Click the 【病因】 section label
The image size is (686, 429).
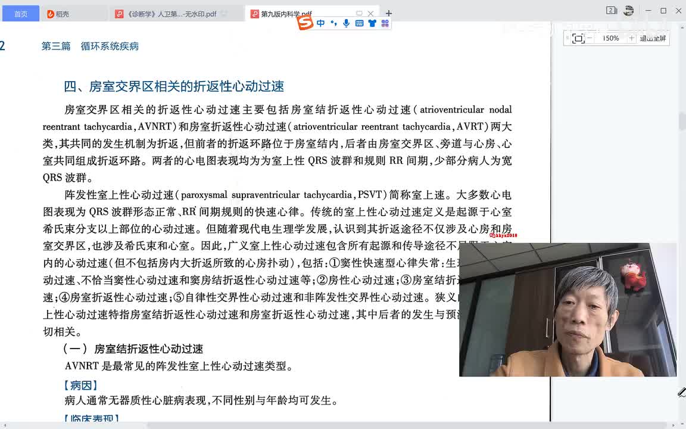[81, 386]
